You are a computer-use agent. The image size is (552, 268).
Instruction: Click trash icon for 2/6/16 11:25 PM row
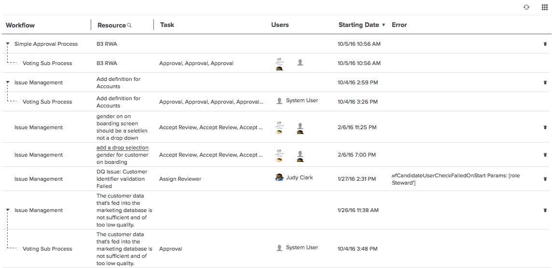click(x=545, y=128)
